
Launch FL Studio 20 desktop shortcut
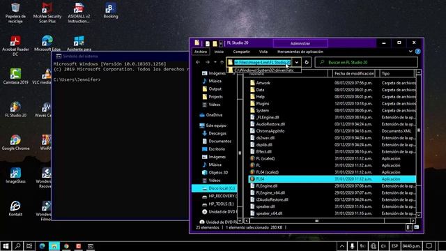(15, 109)
